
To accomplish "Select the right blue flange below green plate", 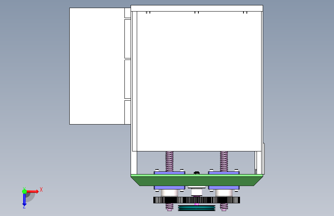I will tap(224, 188).
